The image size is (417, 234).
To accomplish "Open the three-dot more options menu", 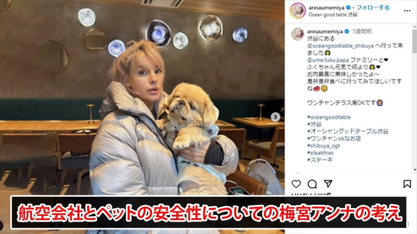I will [x=407, y=11].
